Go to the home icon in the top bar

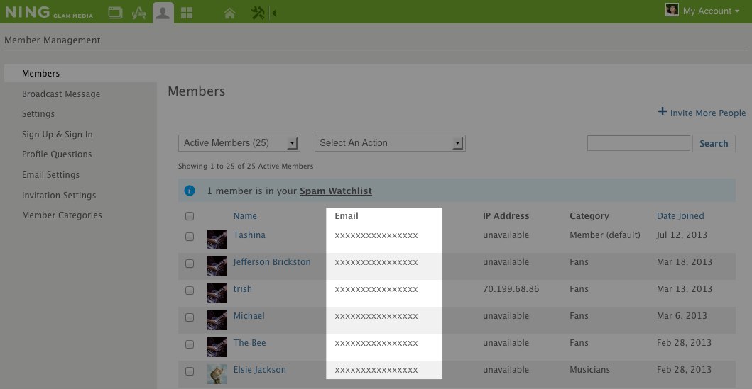click(229, 12)
